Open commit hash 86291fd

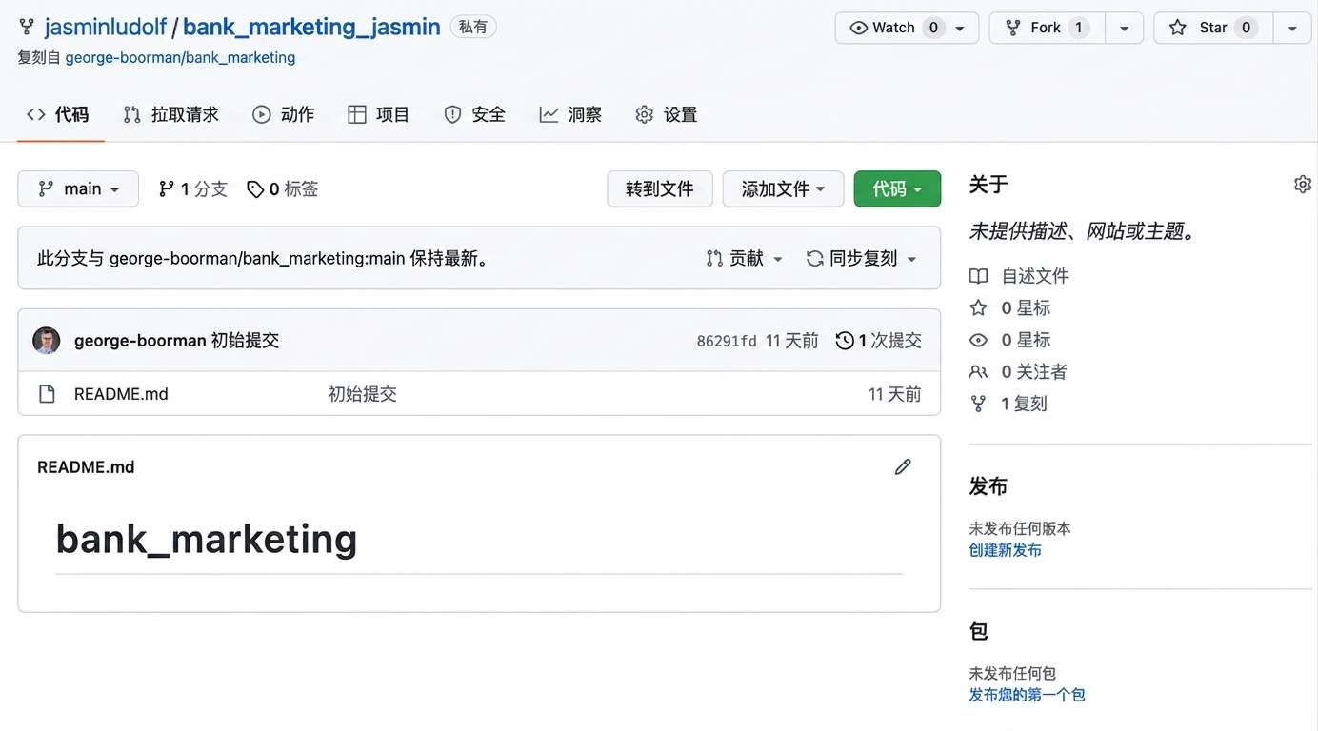727,341
